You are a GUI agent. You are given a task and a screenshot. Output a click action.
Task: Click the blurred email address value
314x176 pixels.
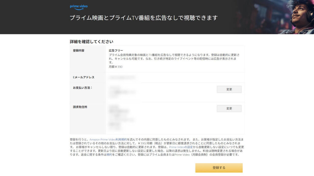(x=122, y=77)
